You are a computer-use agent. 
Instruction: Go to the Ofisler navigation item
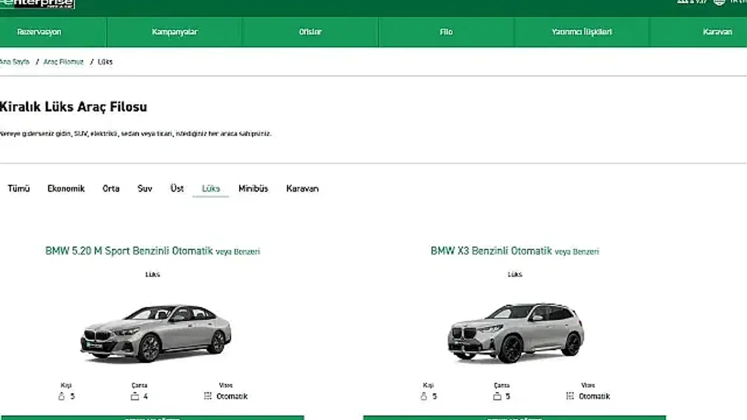pos(310,32)
